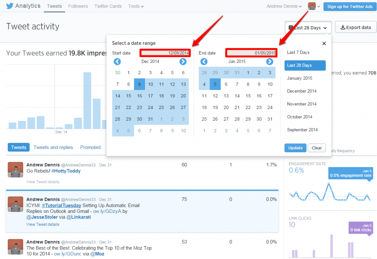Close the date range picker
The image size is (377, 259).
pyautogui.click(x=324, y=44)
